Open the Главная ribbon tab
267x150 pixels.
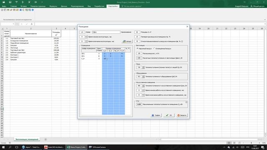14,6
